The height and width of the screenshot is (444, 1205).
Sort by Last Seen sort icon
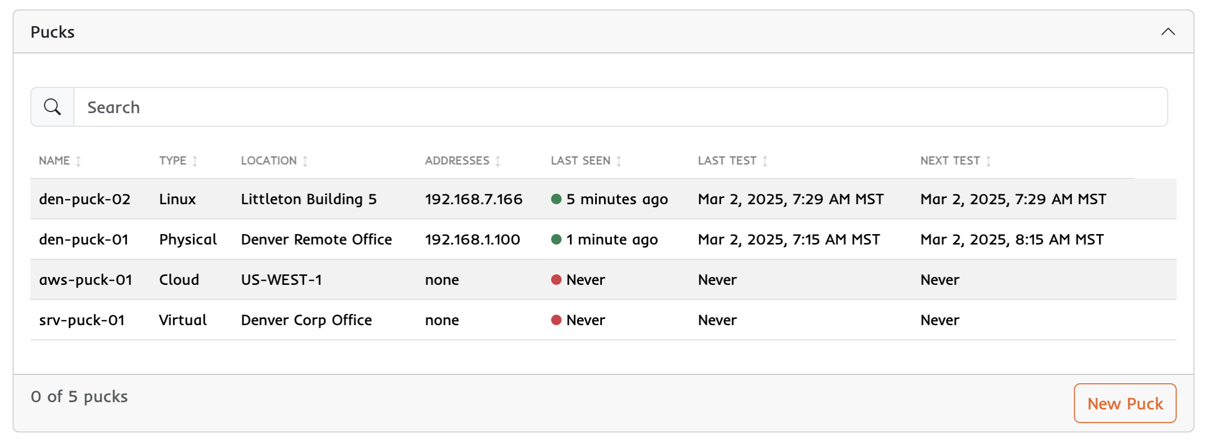(619, 161)
